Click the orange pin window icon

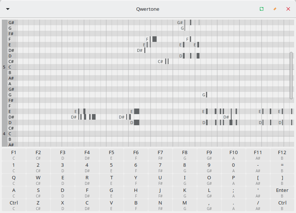[x=275, y=9]
